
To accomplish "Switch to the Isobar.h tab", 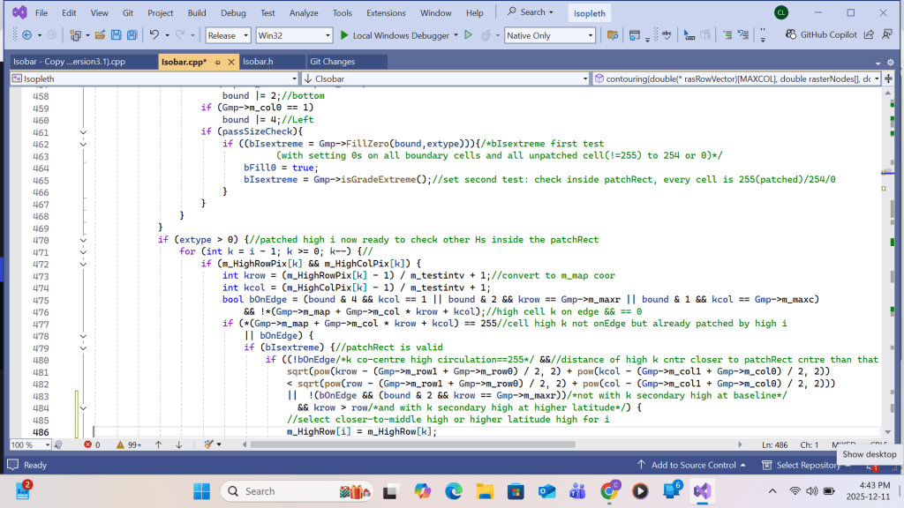I will 258,62.
